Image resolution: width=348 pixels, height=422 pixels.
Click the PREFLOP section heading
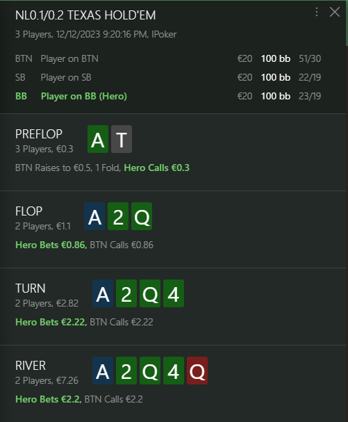(x=39, y=134)
